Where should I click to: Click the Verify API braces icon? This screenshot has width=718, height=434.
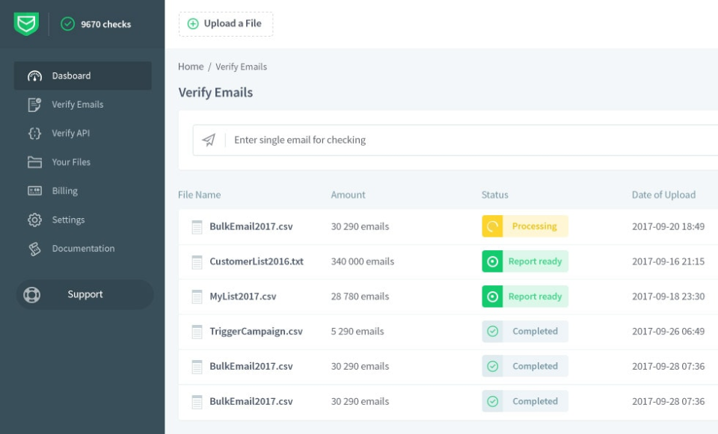(34, 134)
